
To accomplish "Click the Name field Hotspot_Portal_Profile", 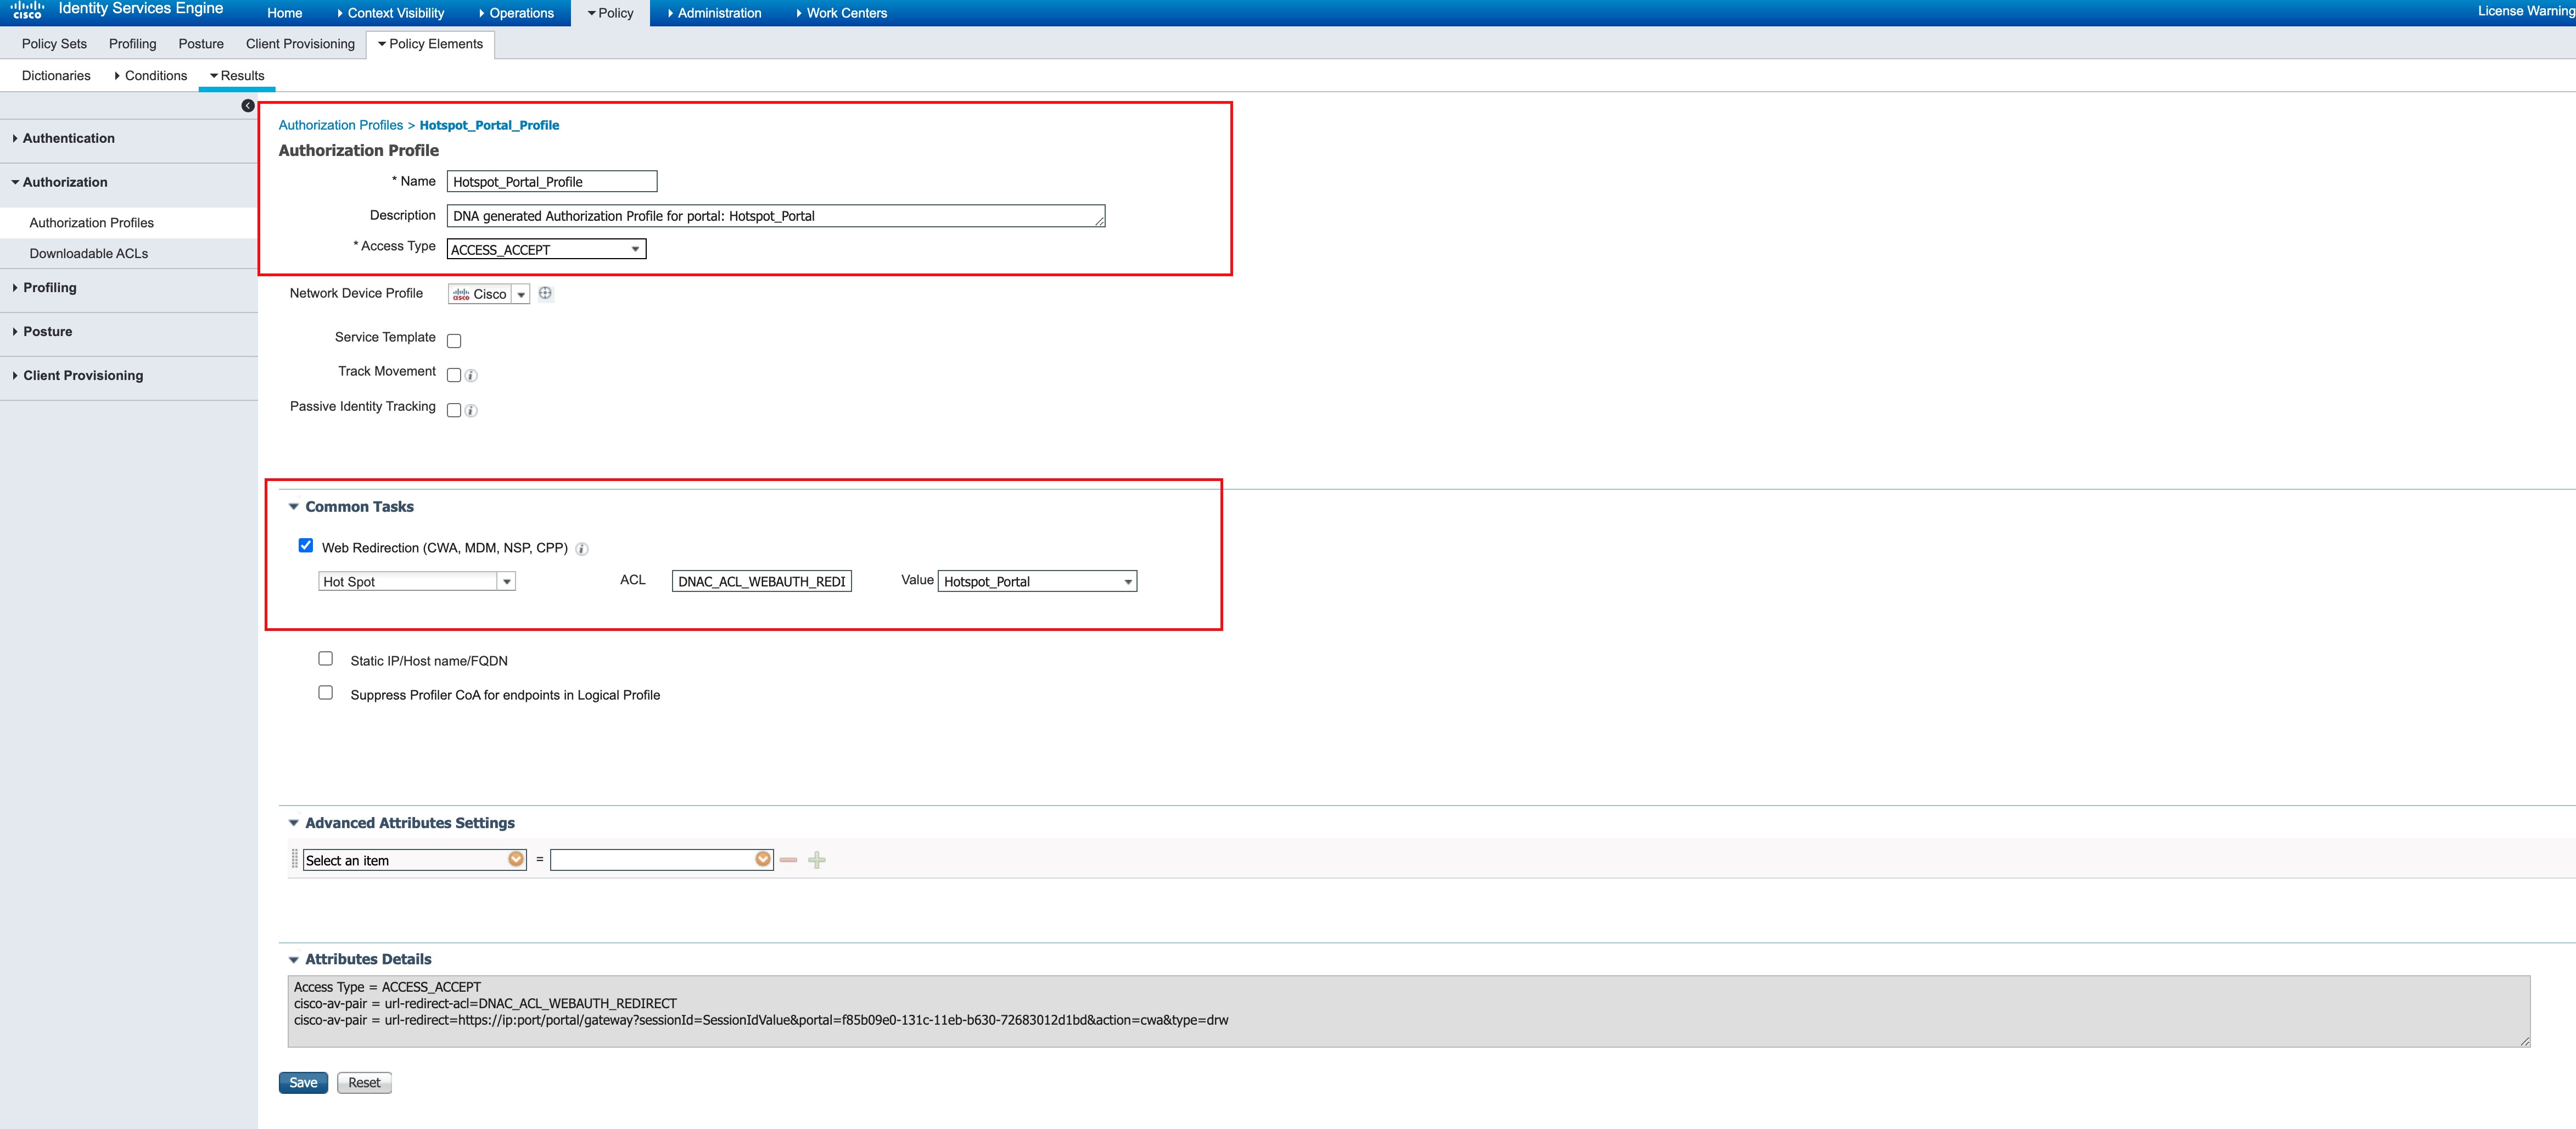I will point(552,182).
